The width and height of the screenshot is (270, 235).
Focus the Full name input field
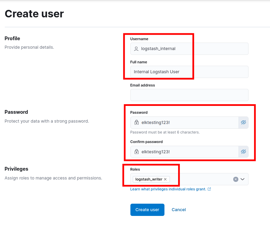(189, 72)
